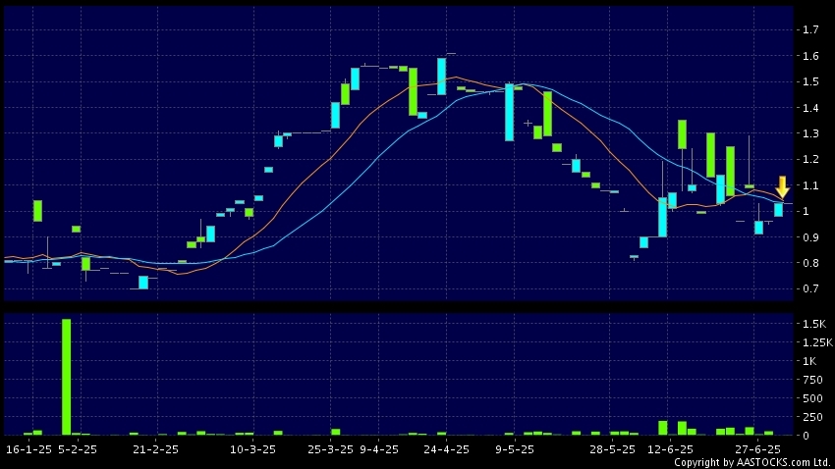Select the 25-3-25 date label
This screenshot has width=835, height=469.
(x=331, y=449)
